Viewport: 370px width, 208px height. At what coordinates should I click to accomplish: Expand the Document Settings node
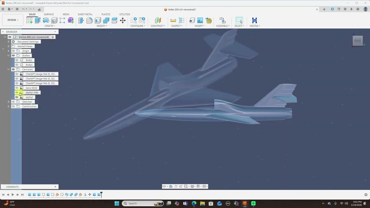tap(8, 42)
